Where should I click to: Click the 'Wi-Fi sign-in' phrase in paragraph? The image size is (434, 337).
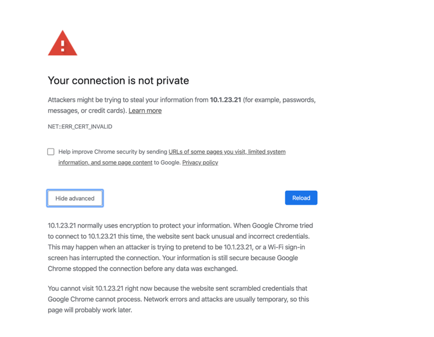click(x=289, y=247)
